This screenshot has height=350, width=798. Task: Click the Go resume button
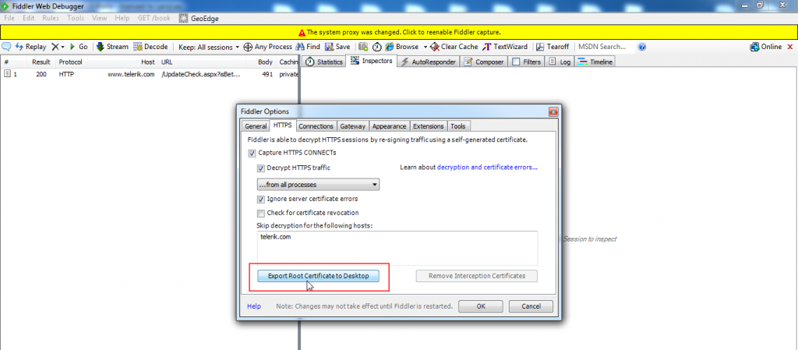[x=79, y=47]
